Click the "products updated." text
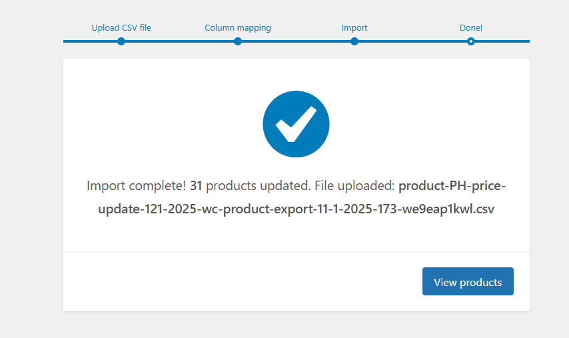569x338 pixels. (259, 186)
